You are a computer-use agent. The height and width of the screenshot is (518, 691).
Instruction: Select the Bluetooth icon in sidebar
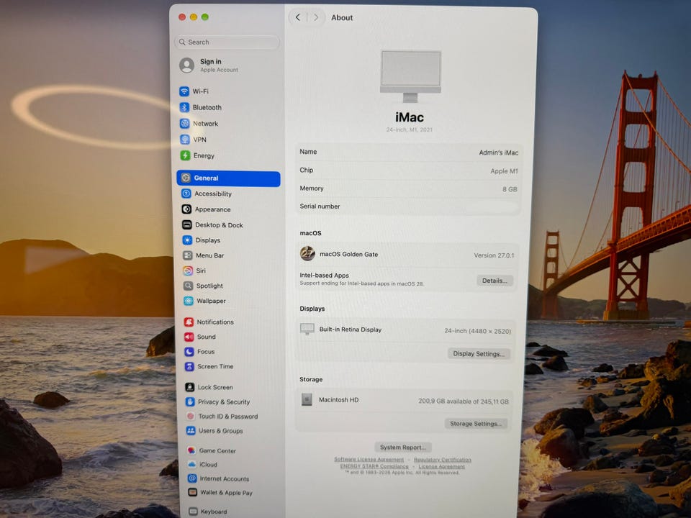(185, 107)
